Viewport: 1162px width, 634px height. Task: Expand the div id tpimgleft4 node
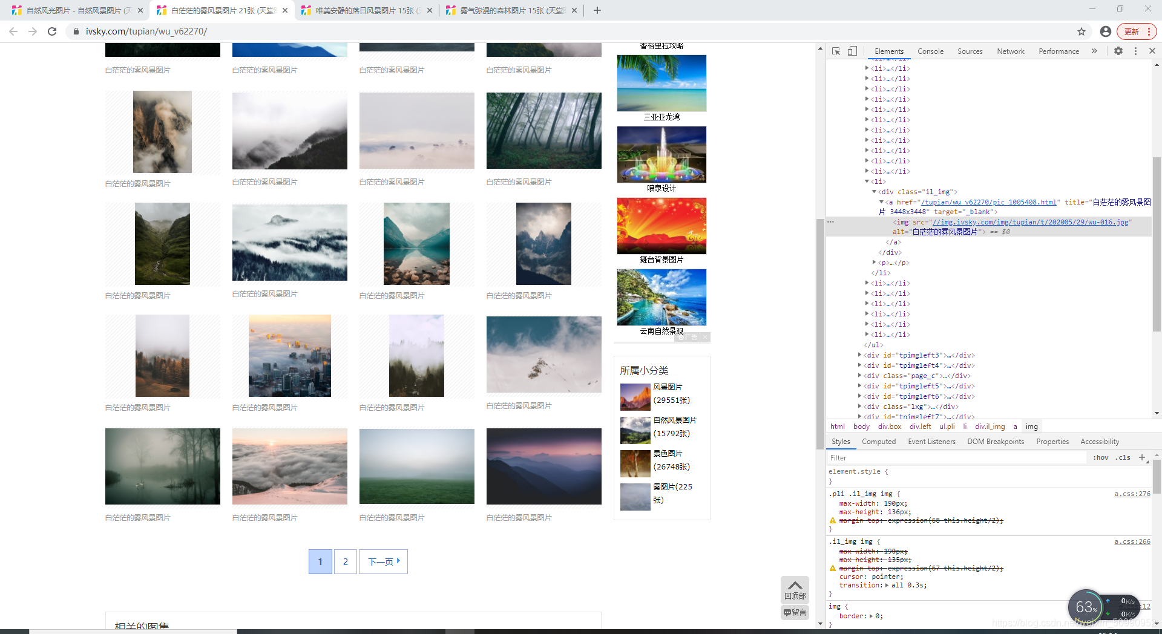point(859,365)
